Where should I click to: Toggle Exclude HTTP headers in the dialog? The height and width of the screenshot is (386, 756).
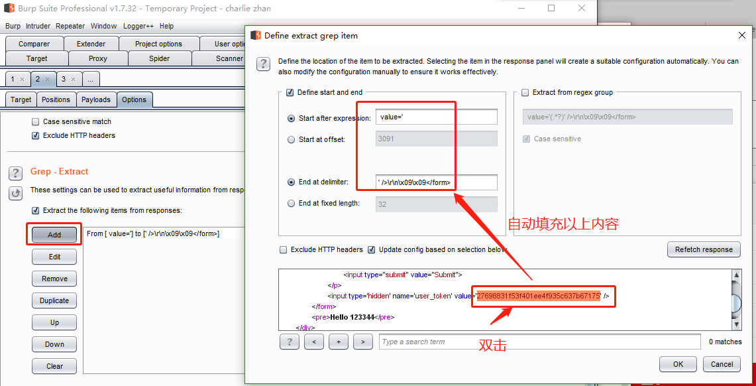pos(284,250)
